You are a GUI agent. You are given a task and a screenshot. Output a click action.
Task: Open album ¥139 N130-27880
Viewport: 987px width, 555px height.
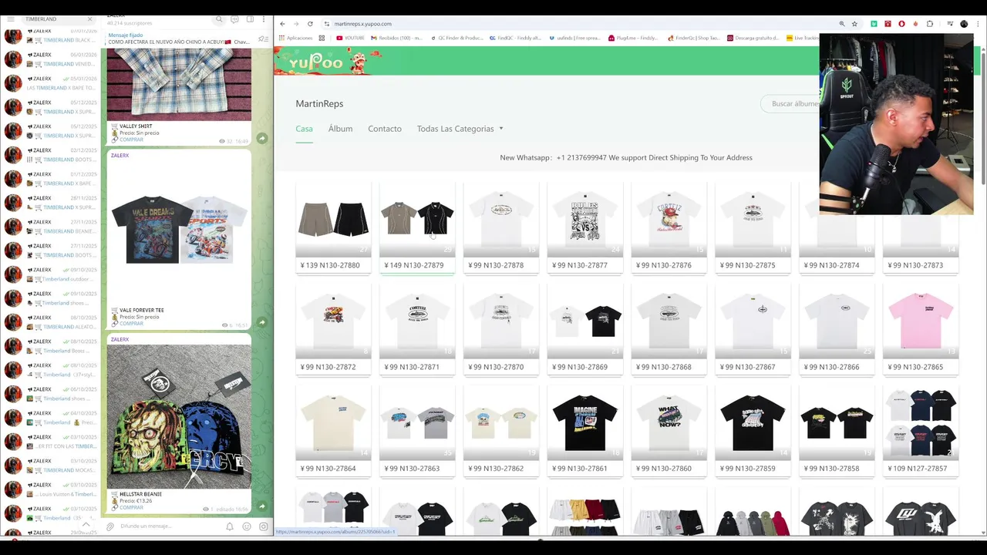(x=333, y=227)
